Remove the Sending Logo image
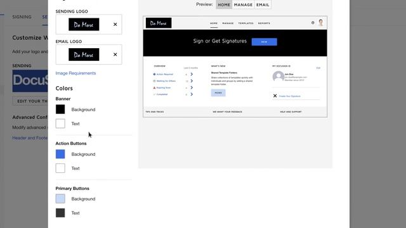This screenshot has width=406, height=228. [115, 24]
